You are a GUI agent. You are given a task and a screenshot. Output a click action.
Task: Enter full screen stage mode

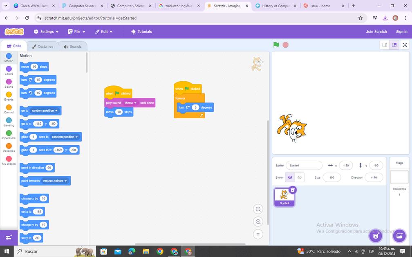[x=405, y=45]
